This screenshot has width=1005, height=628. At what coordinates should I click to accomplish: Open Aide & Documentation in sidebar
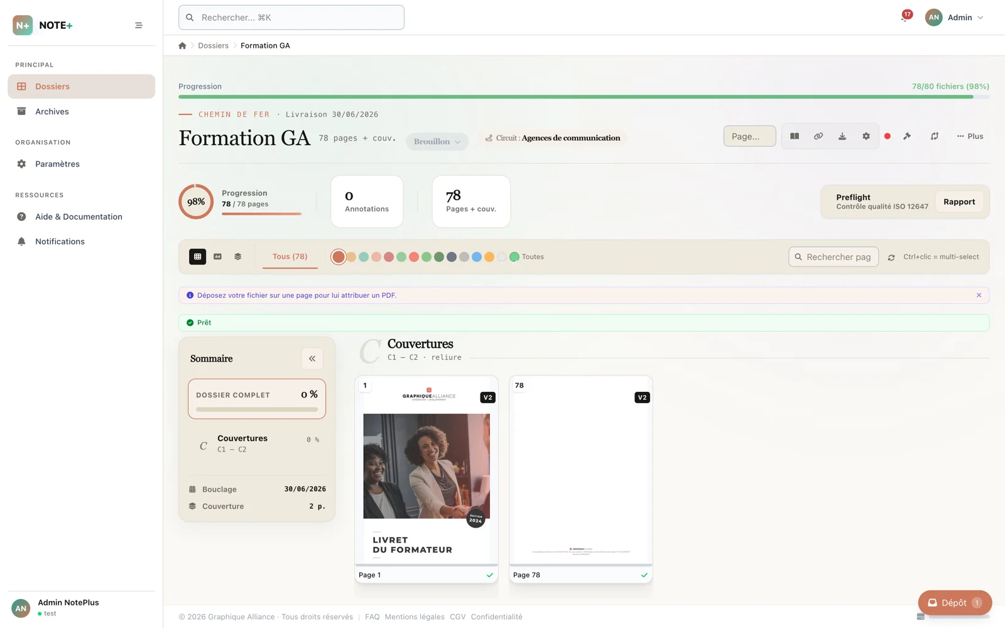[x=82, y=217]
